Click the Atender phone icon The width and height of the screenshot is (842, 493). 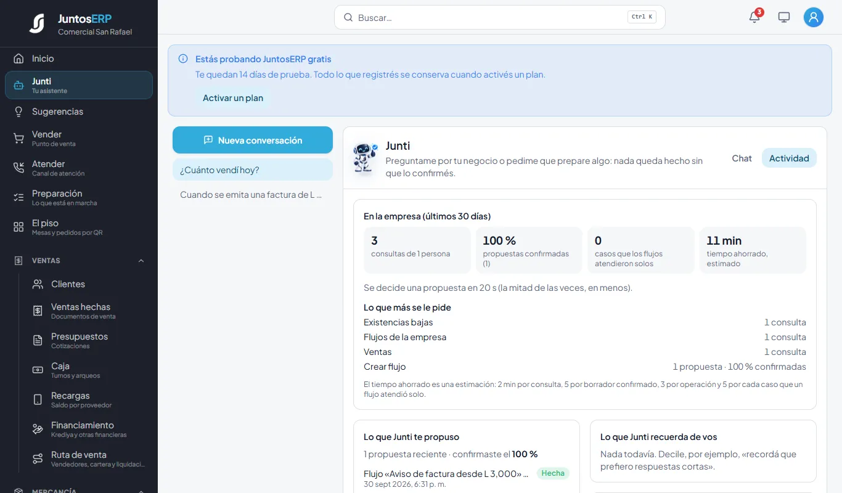click(18, 168)
